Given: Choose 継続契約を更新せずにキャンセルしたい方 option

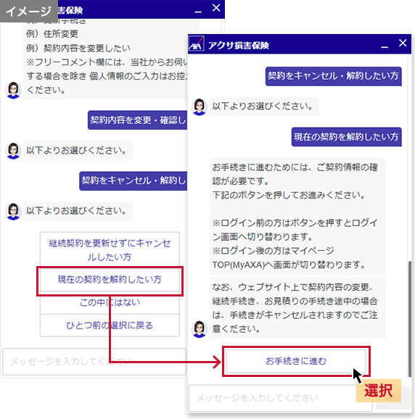Looking at the screenshot, I should click(x=110, y=250).
